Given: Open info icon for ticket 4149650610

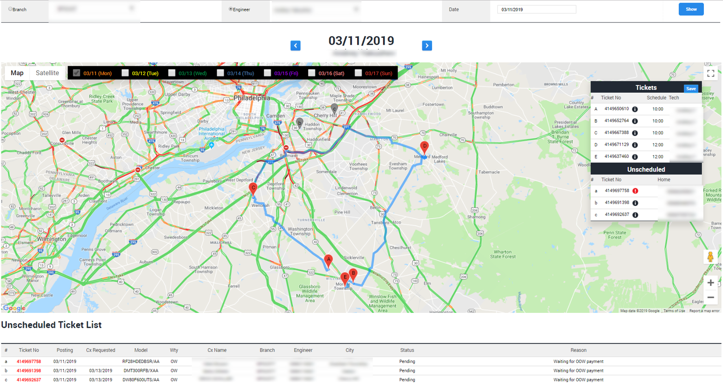Looking at the screenshot, I should 635,109.
